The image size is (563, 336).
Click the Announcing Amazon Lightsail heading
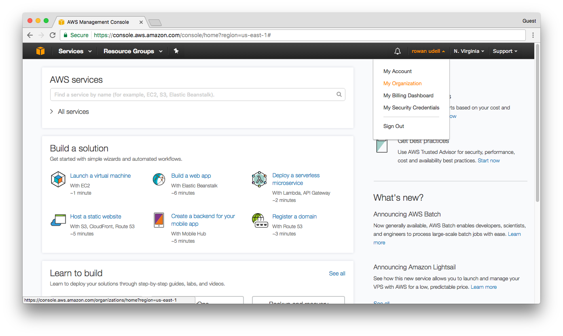coord(415,267)
